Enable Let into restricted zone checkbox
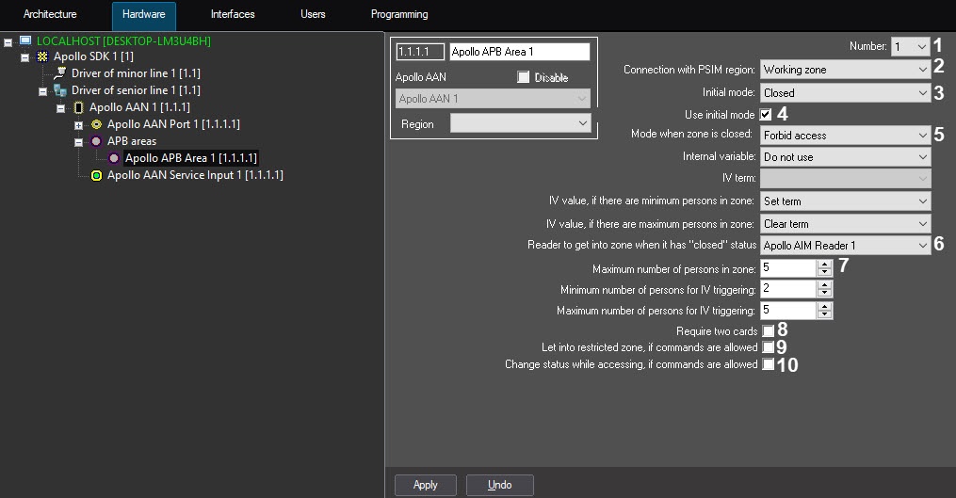Image resolution: width=956 pixels, height=498 pixels. (769, 347)
